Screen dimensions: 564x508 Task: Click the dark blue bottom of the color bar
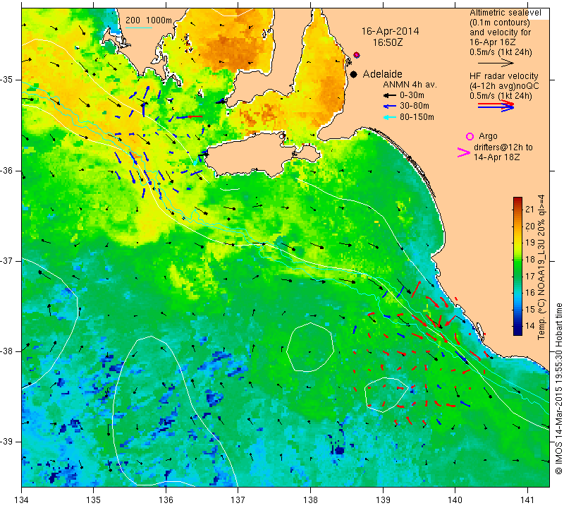(517, 331)
